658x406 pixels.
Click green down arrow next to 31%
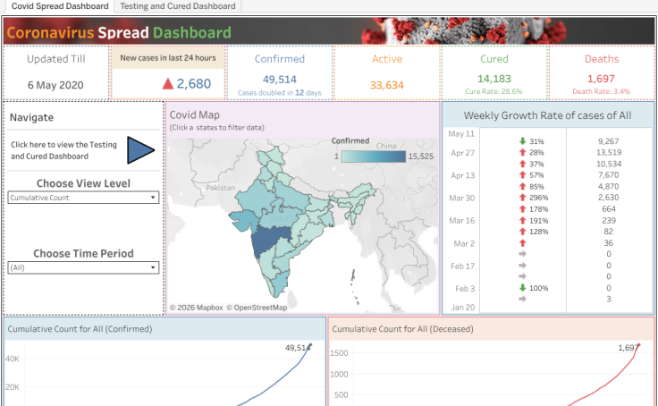pos(522,141)
